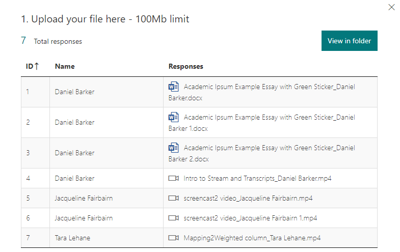Select Daniel Barker name in row ID 3

(74, 153)
